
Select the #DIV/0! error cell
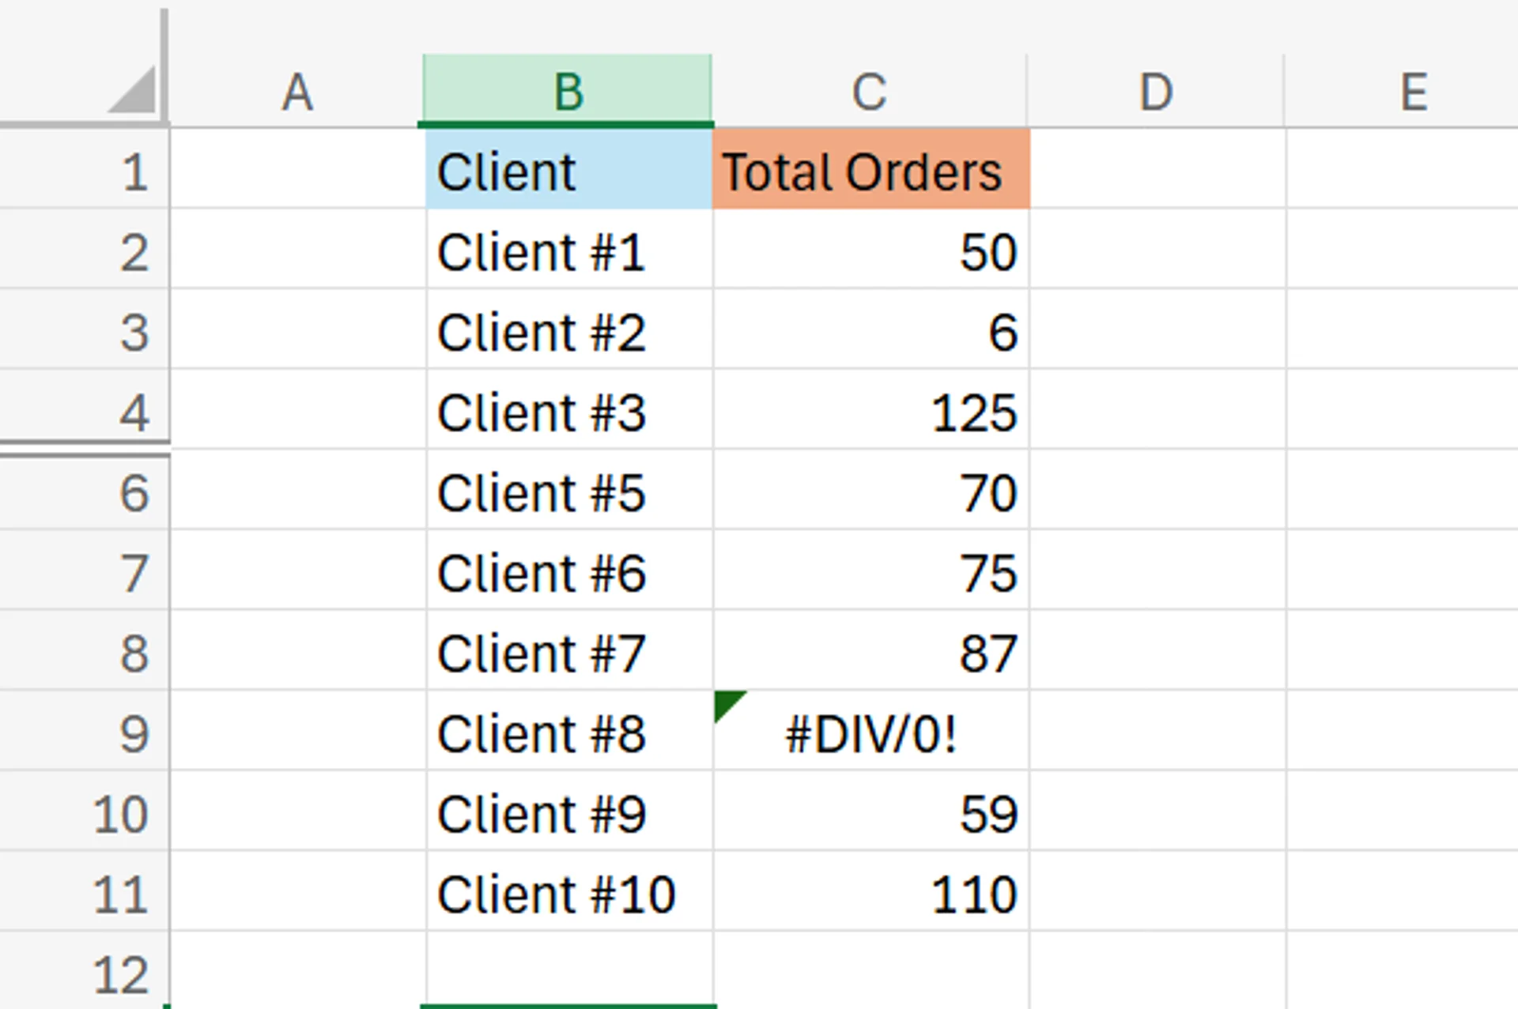pyautogui.click(x=870, y=733)
